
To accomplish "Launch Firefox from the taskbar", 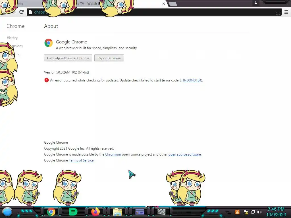I will 95,212.
